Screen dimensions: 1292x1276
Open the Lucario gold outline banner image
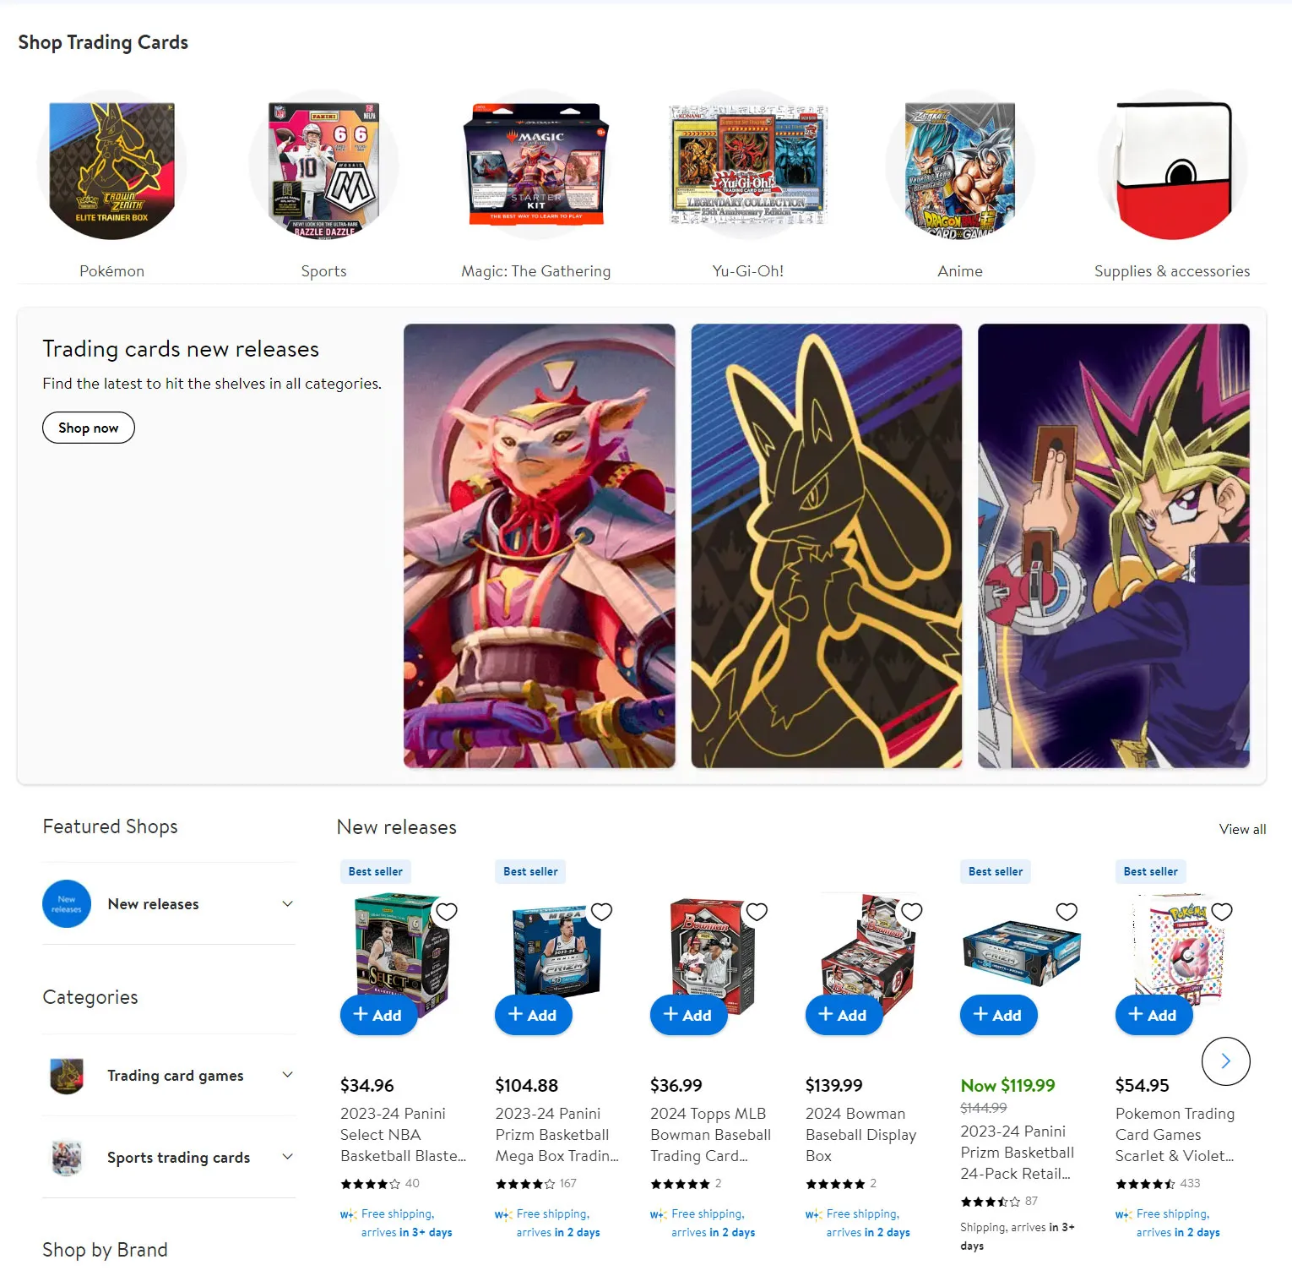pos(827,546)
